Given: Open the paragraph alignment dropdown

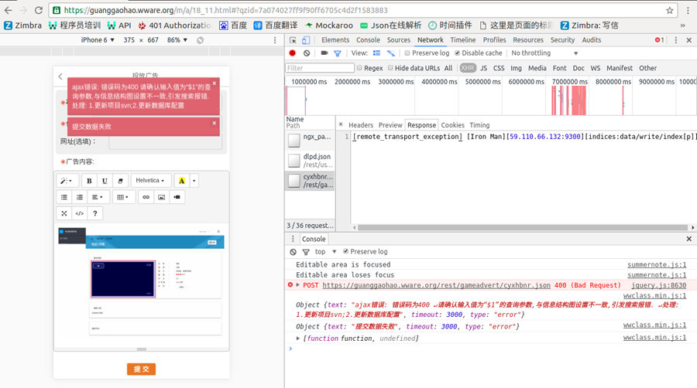Looking at the screenshot, I should [97, 197].
